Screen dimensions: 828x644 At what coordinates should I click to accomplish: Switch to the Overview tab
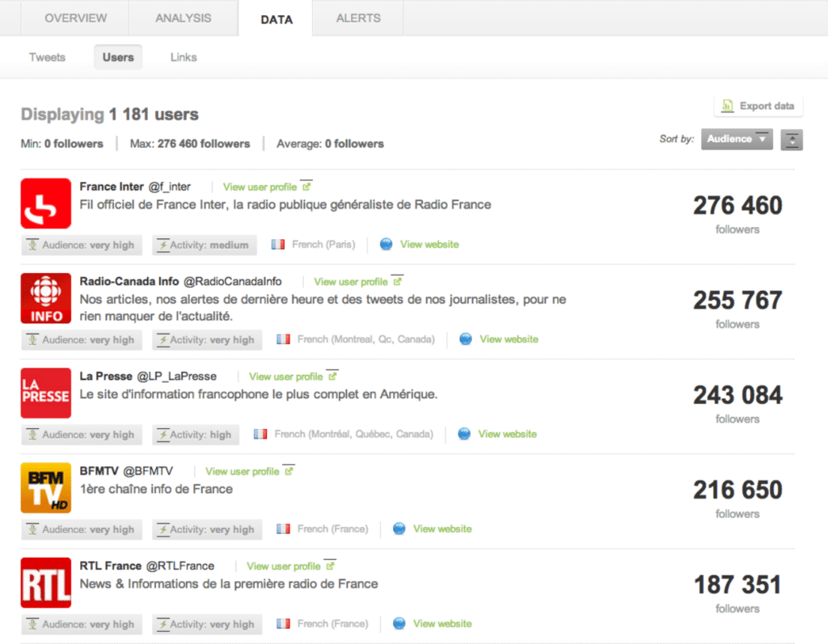tap(75, 18)
